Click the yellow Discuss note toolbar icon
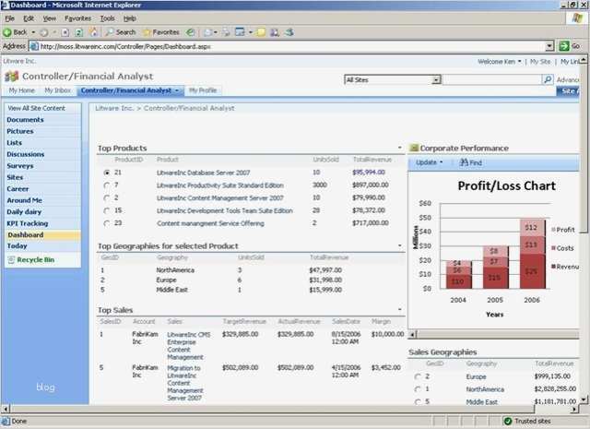Viewport: 590px width, 429px height. (261, 32)
